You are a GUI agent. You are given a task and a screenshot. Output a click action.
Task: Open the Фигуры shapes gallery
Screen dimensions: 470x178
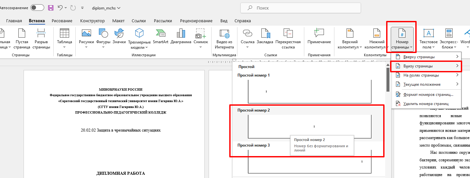point(103,39)
